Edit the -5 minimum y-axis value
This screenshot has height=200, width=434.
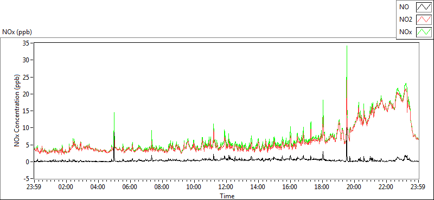(x=27, y=179)
